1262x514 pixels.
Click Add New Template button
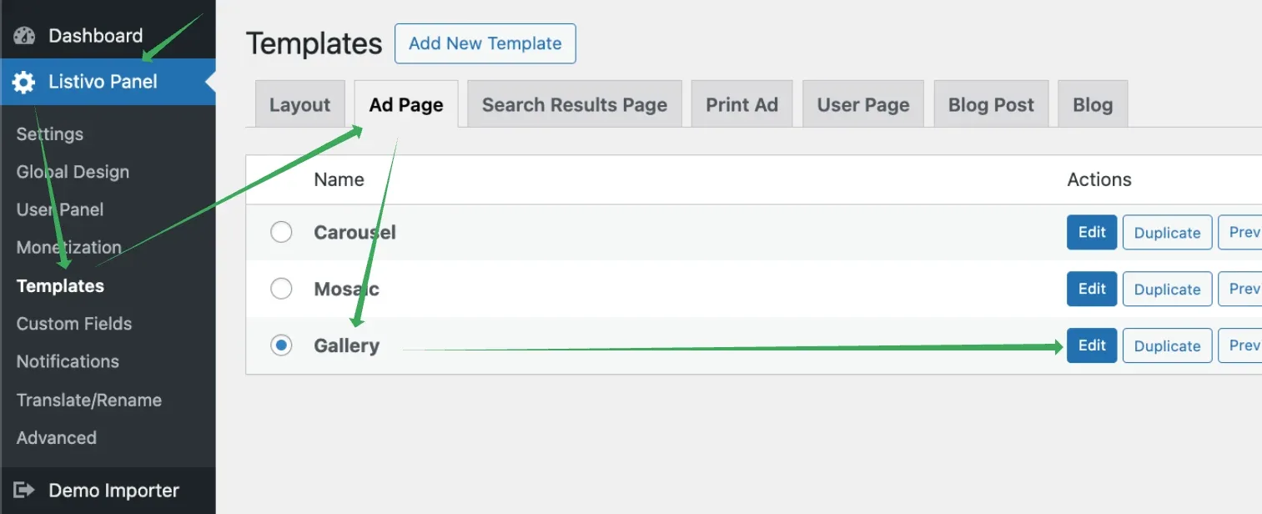coord(485,43)
